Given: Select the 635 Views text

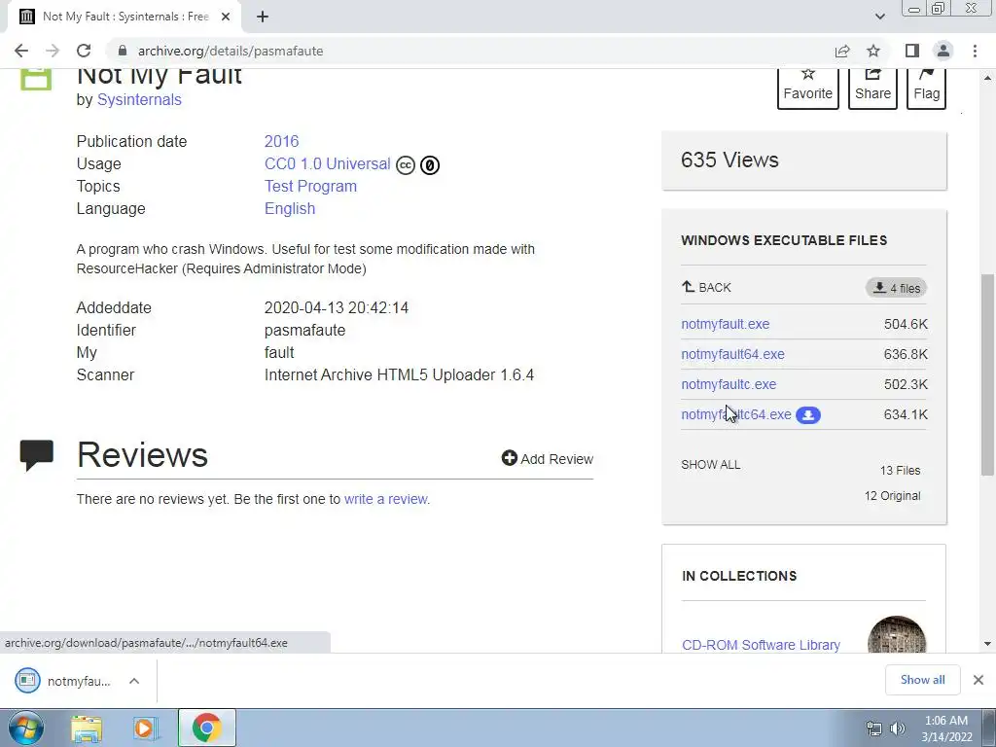Looking at the screenshot, I should (x=729, y=160).
